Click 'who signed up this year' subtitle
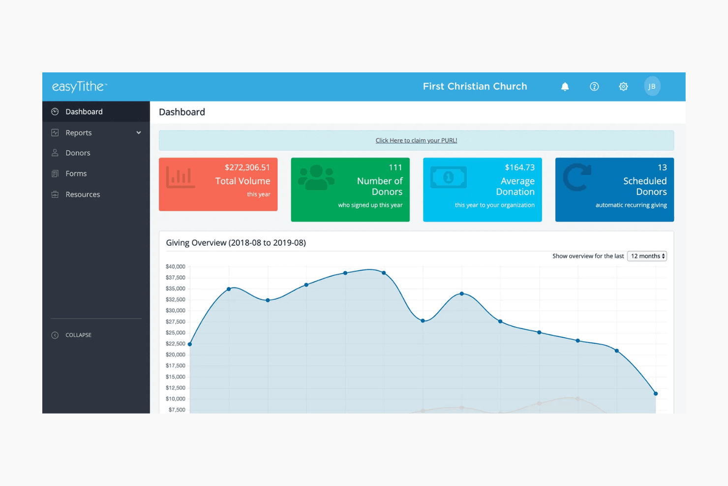Screen dimensions: 728x486 pos(370,205)
